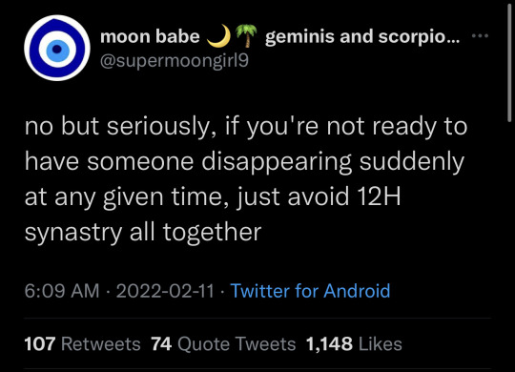
Task: Visit the @supermoongirl9 handle
Action: point(175,61)
